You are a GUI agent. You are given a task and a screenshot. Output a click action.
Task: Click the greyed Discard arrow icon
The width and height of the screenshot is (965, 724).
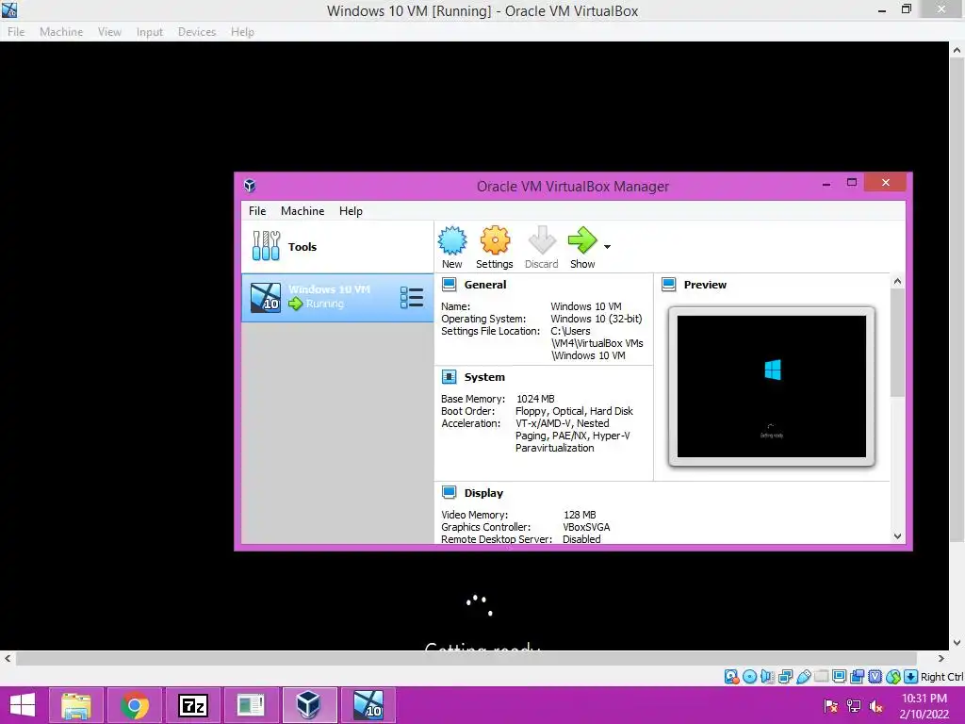pyautogui.click(x=542, y=240)
